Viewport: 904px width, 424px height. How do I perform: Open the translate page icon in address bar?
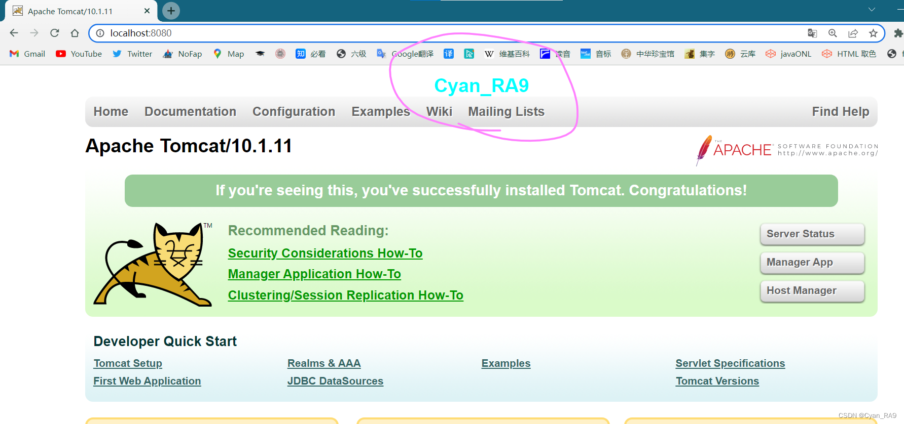812,33
